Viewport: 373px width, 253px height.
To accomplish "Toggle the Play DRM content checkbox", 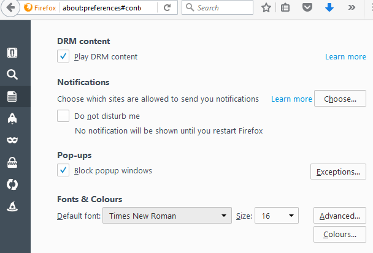I will tap(63, 56).
